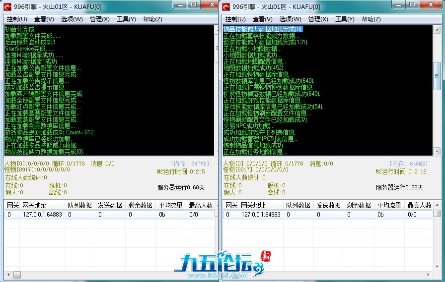Click horizontal scroll left arrow in left window
Image resolution: width=445 pixels, height=282 pixels.
[8, 275]
